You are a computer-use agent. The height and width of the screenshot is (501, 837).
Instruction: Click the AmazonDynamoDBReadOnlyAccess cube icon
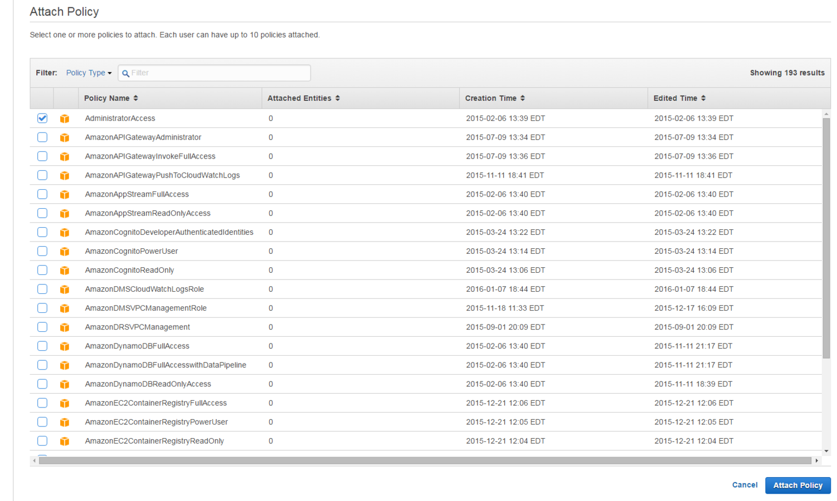65,384
